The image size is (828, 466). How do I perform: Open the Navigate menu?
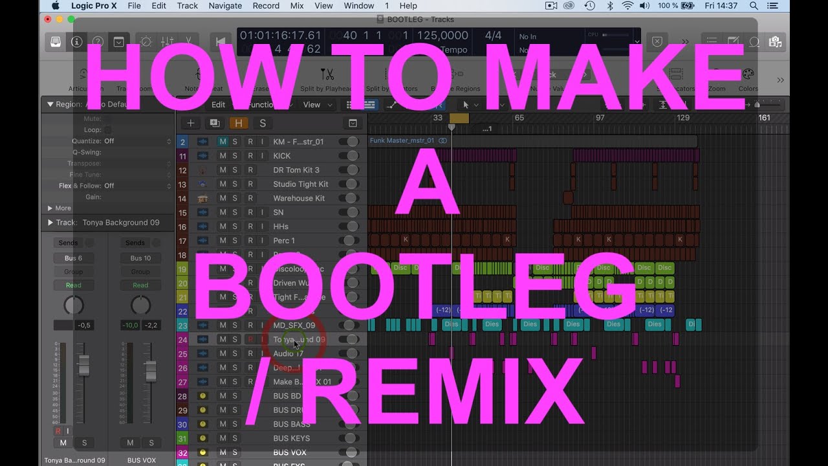225,6
